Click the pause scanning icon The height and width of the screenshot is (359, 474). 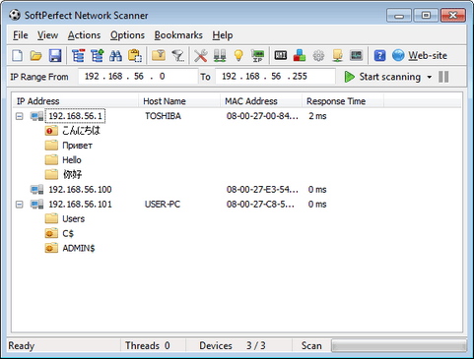click(x=443, y=77)
